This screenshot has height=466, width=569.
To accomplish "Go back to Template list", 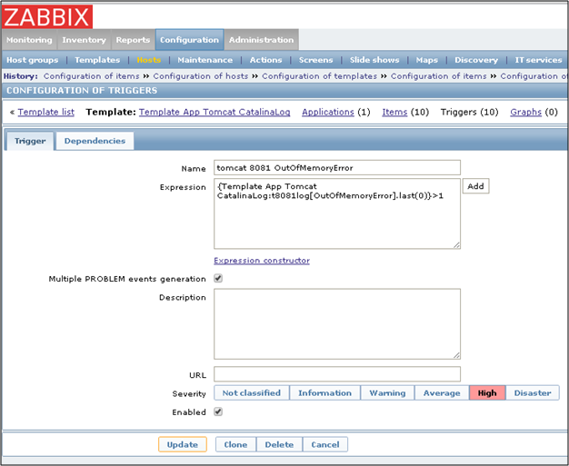I will [46, 112].
